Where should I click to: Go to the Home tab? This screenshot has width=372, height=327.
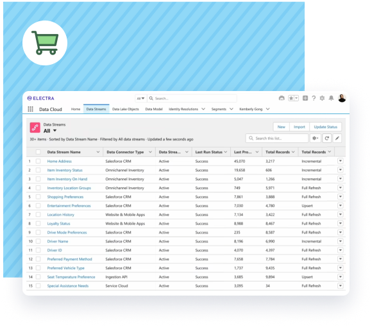(76, 109)
